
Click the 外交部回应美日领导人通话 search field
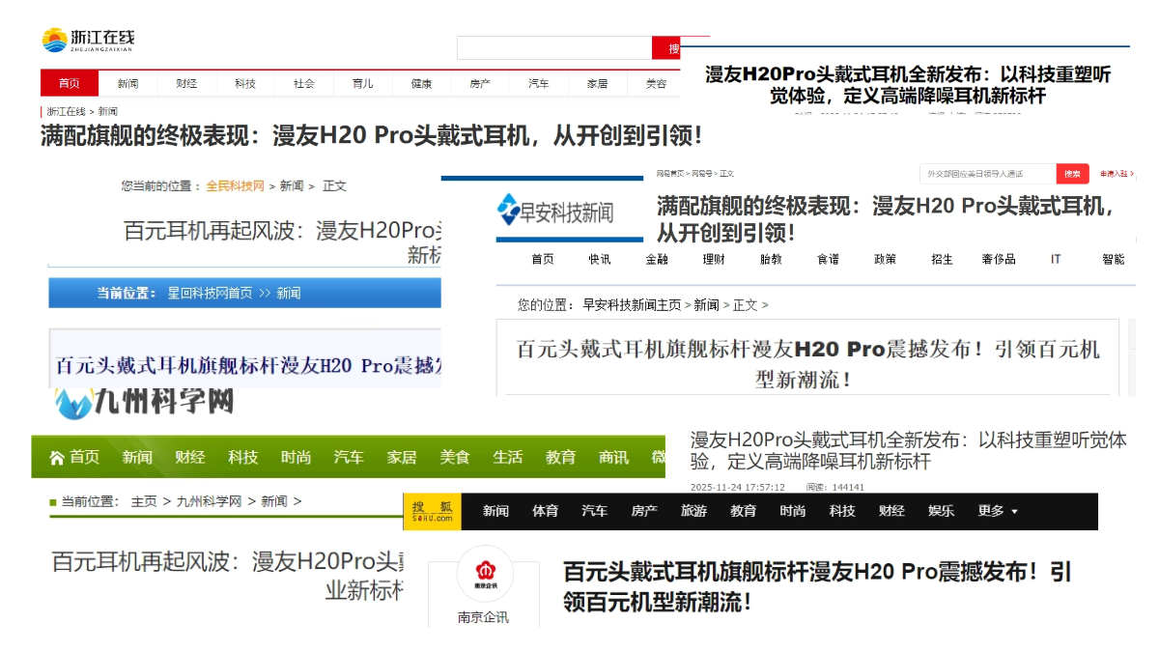pos(987,174)
